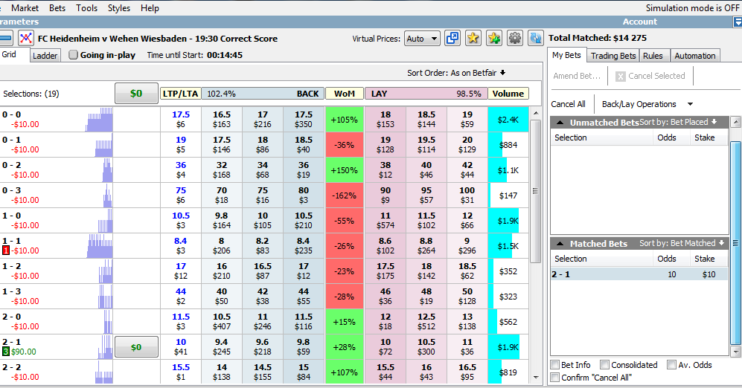Screen dimensions: 742x388
Task: Open the Virtual Prices Auto dropdown
Action: (422, 39)
